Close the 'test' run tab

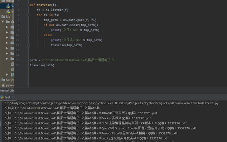tap(13, 97)
